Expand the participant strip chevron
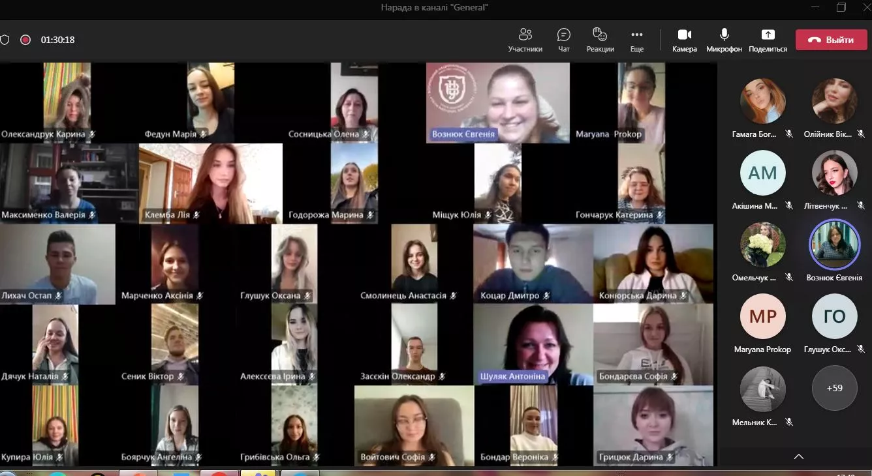The width and height of the screenshot is (872, 476). 798,456
